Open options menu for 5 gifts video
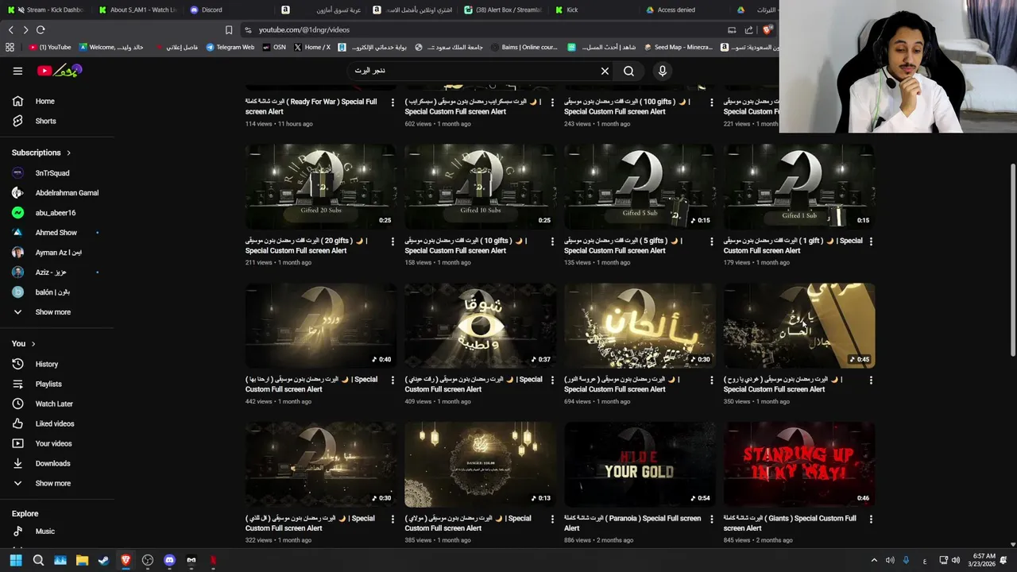 pos(711,241)
